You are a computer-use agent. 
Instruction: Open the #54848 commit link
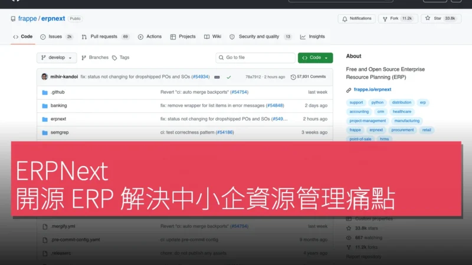(275, 106)
